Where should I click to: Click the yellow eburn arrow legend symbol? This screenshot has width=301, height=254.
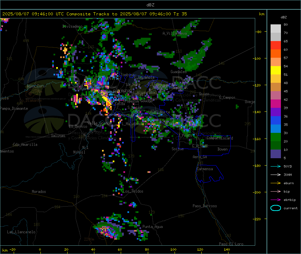click(276, 183)
